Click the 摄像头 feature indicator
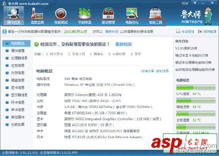 click(97, 54)
